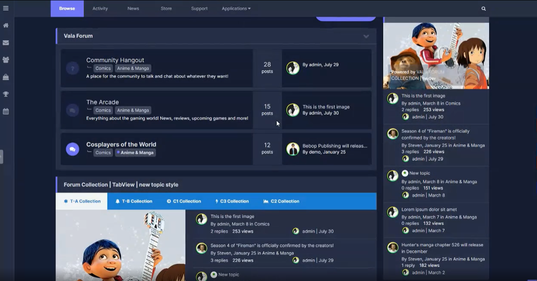
Task: Open the Support nav item
Action: click(199, 8)
